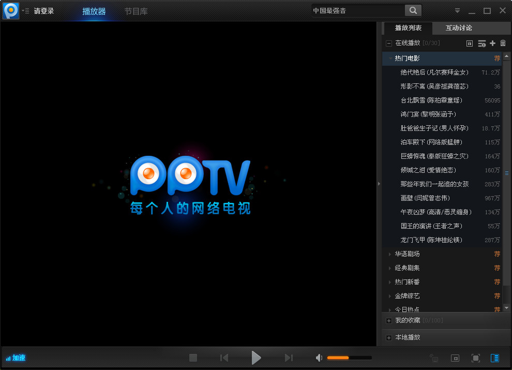Click the 荐 badge on 热门新番 row

tap(497, 282)
